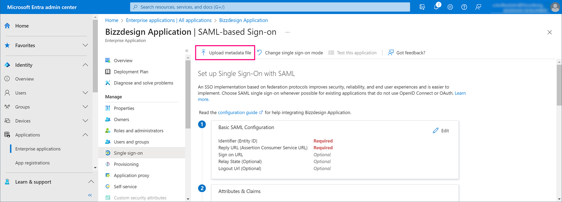Collapse the left navigation pane
Image resolution: width=562 pixels, height=202 pixels.
coord(90,195)
